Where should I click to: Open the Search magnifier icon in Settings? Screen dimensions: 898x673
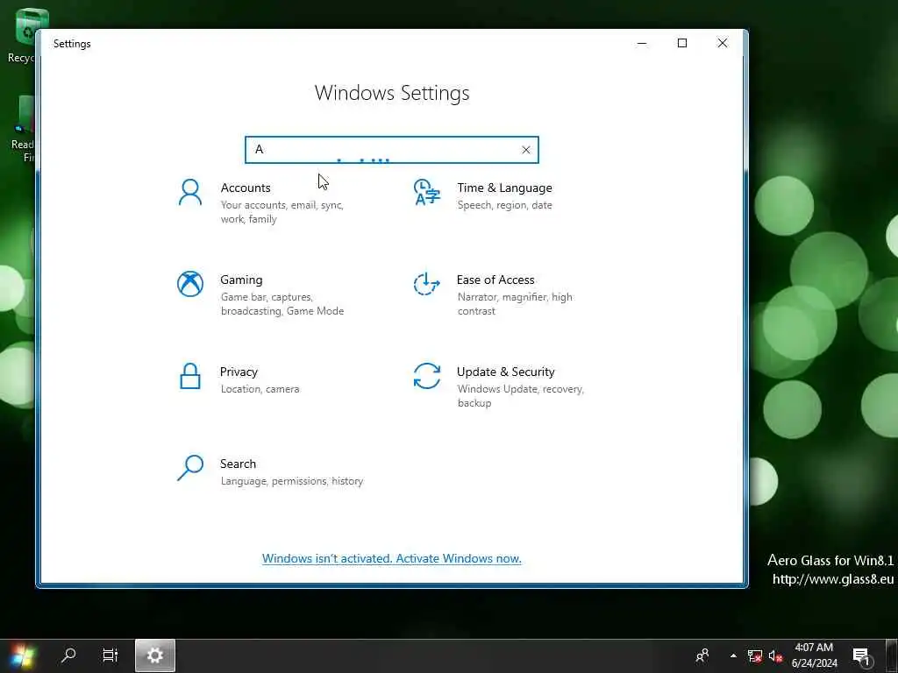coord(189,468)
